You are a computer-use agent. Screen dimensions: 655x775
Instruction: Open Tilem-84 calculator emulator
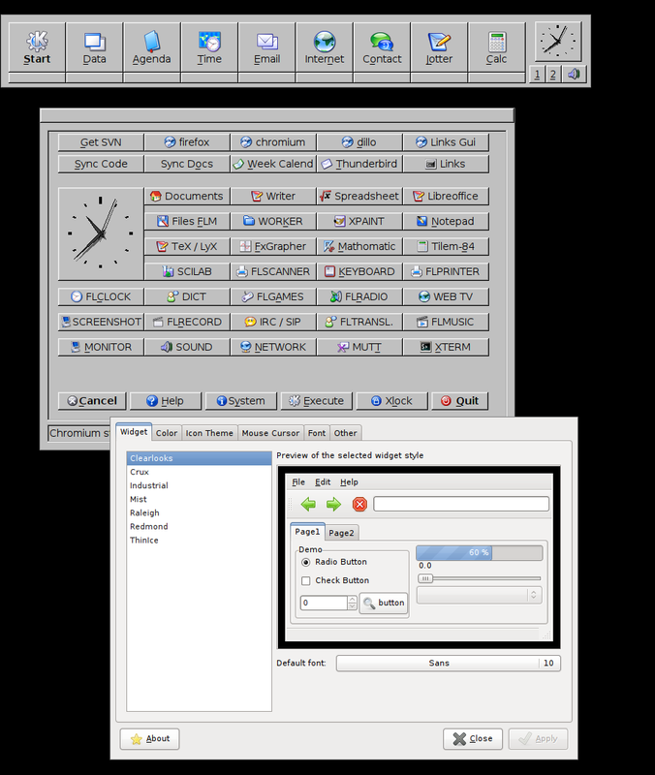tap(446, 247)
